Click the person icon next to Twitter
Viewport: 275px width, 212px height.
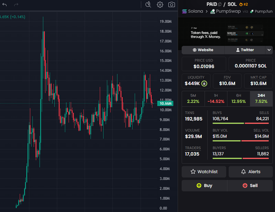click(x=238, y=50)
